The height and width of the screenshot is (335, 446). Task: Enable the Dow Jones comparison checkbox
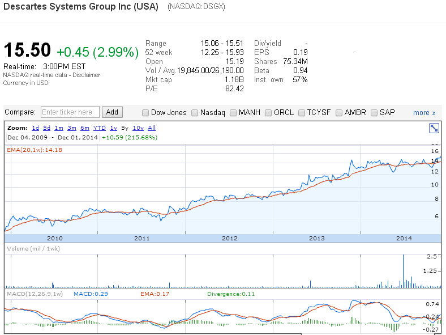pos(145,113)
